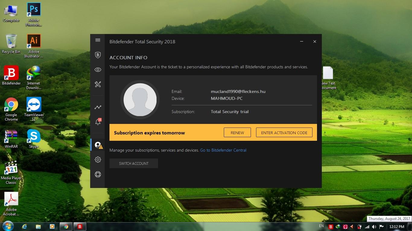
Task: Click the Show desktop button
Action: pos(410,227)
